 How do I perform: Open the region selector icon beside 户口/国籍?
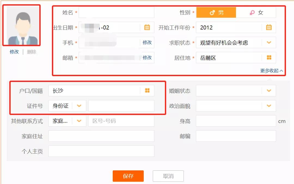tap(147, 91)
